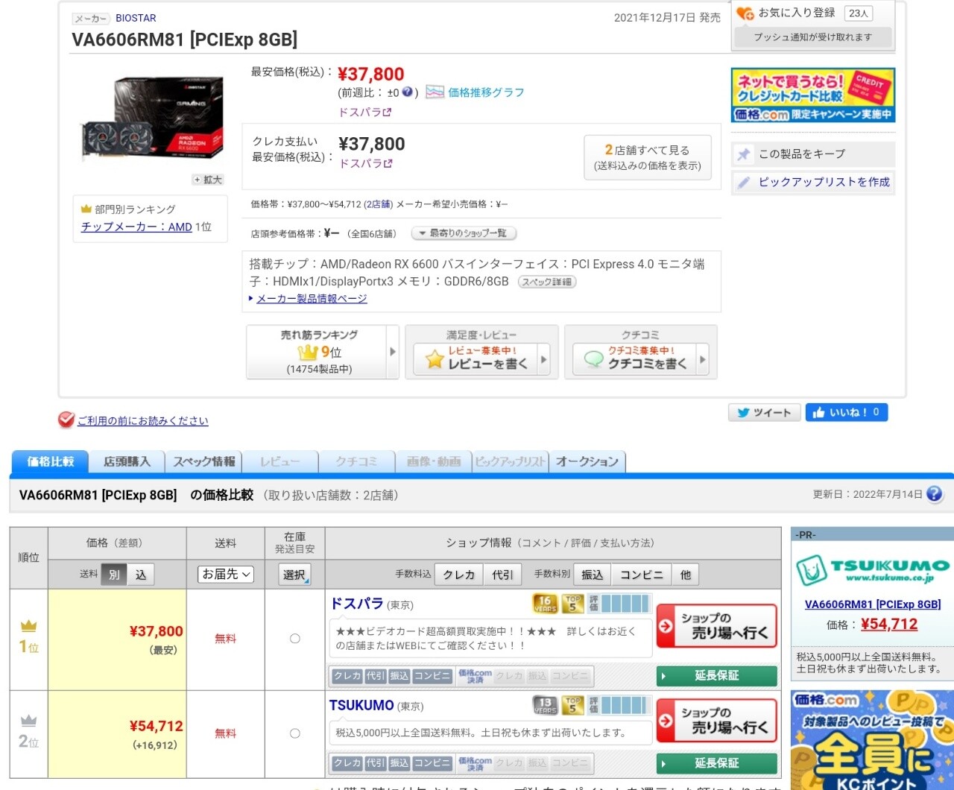Click the help icon beside update date
The width and height of the screenshot is (954, 790).
[934, 494]
